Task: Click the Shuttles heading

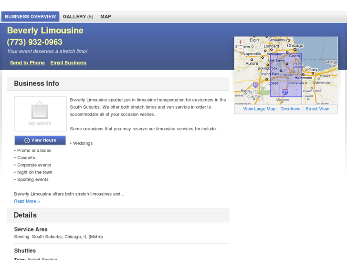Action: point(25,251)
